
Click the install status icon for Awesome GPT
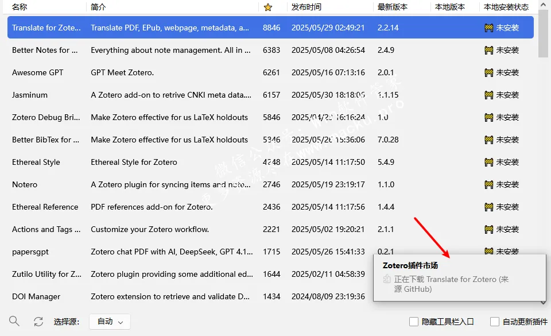tap(489, 73)
